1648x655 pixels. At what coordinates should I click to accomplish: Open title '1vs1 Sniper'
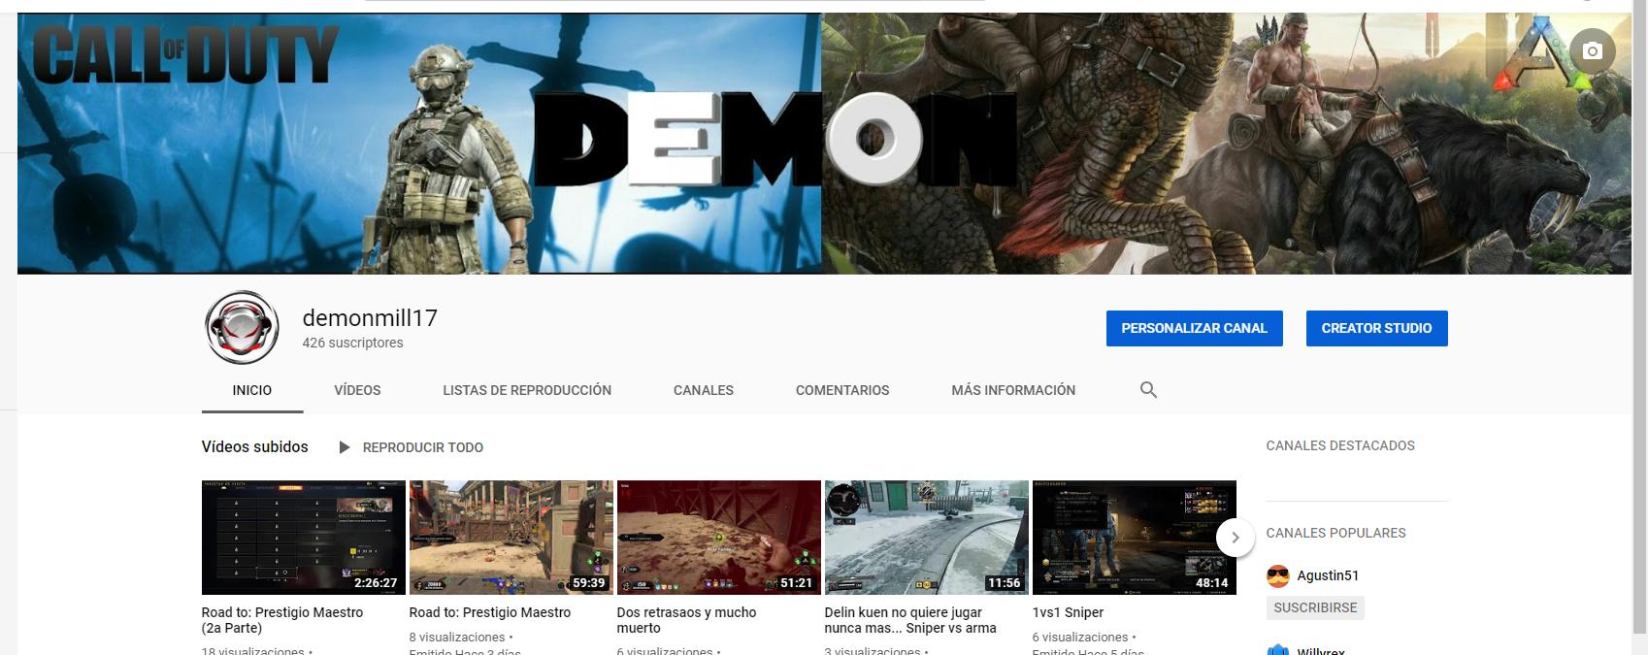(1068, 612)
